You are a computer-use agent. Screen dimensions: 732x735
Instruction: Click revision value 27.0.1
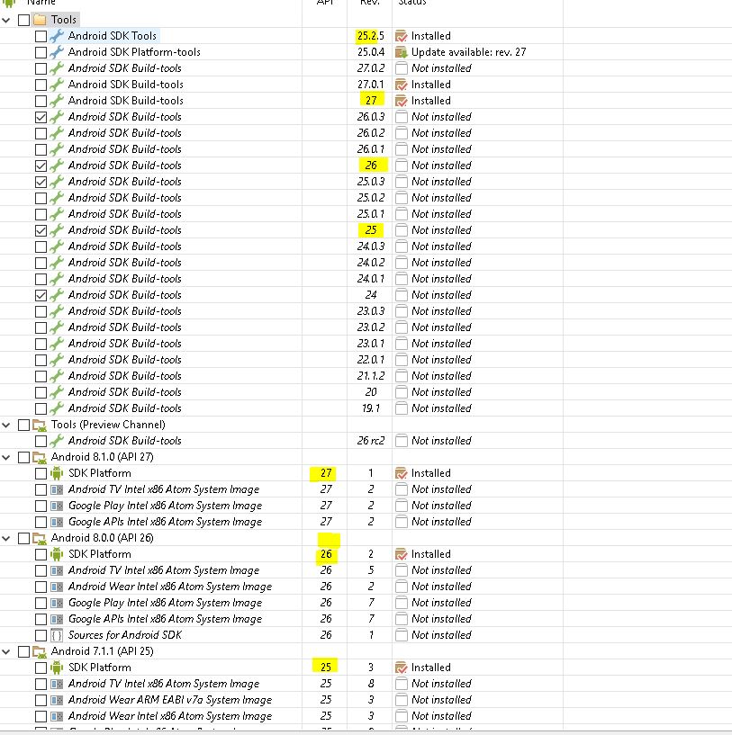point(371,85)
